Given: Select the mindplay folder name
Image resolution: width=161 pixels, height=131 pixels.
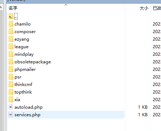Looking at the screenshot, I should pyautogui.click(x=24, y=54).
